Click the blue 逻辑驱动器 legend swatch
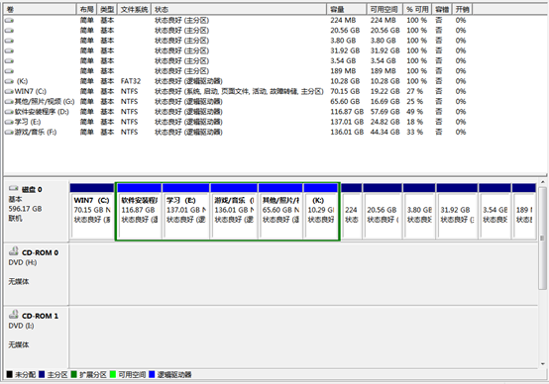This screenshot has height=384, width=549. [152, 374]
